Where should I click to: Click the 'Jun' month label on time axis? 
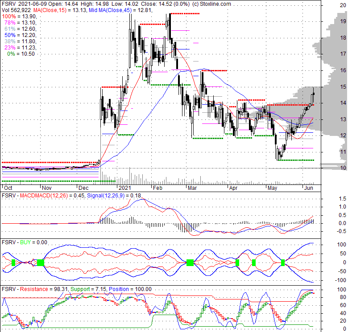pos(308,188)
